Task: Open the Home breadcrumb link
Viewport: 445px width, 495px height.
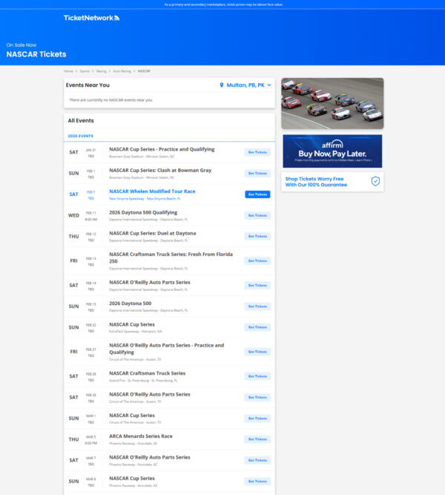Action: pos(68,71)
